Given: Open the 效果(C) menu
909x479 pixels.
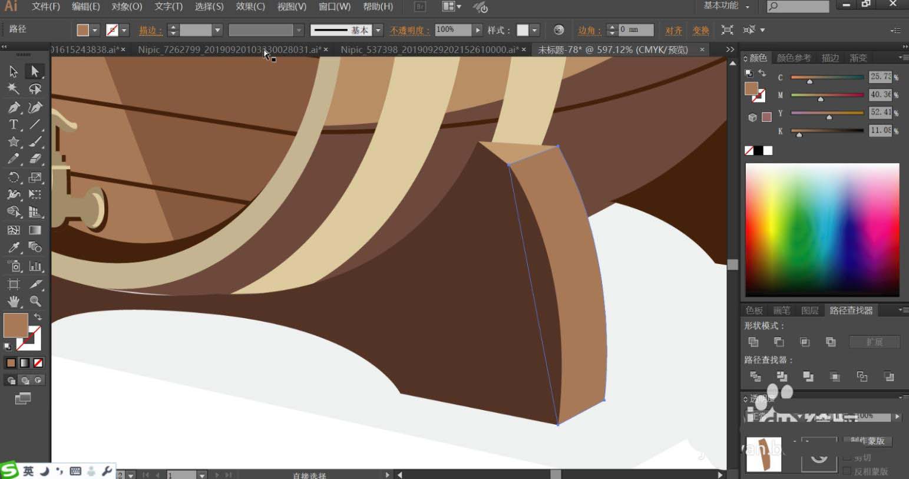Looking at the screenshot, I should (250, 6).
